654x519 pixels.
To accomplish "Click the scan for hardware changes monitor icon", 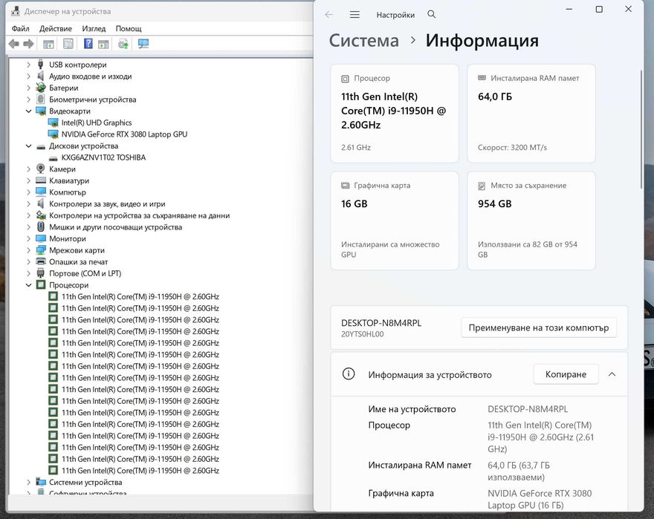I will tap(143, 43).
